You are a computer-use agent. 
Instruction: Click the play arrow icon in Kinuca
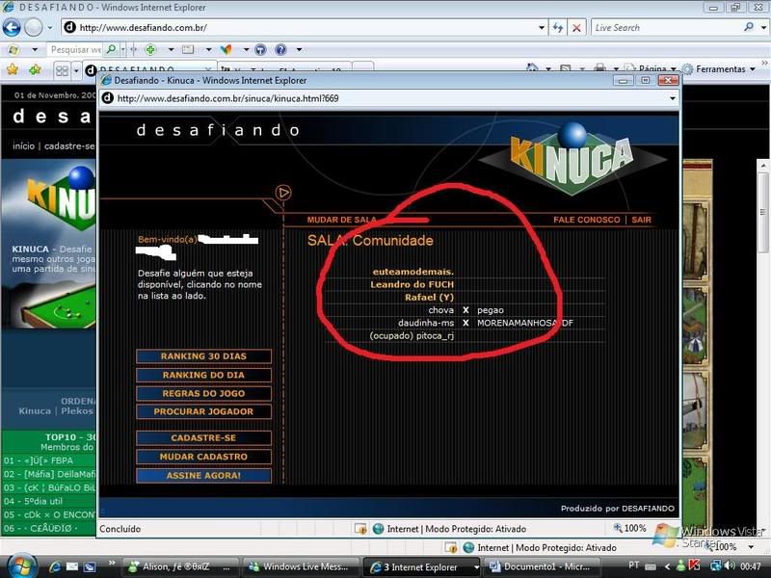point(283,193)
